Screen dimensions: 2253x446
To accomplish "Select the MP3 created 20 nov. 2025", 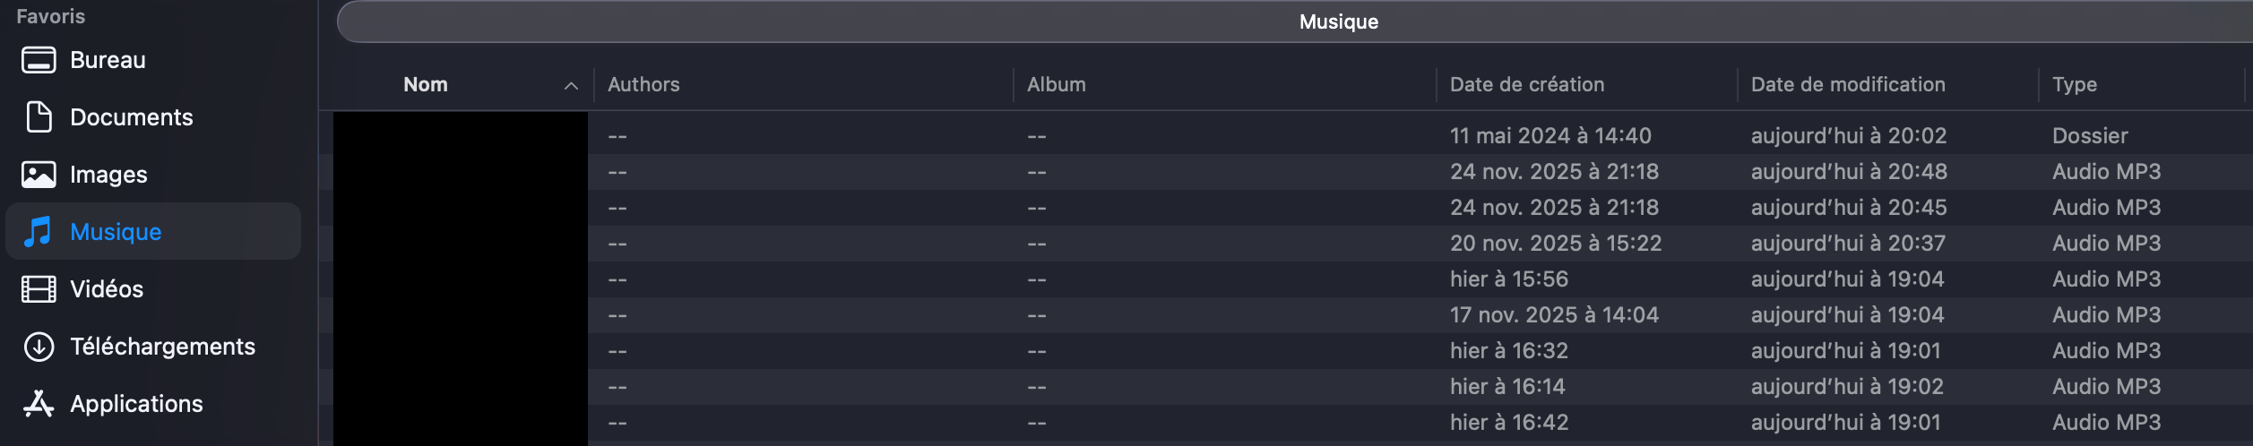I will [1555, 244].
